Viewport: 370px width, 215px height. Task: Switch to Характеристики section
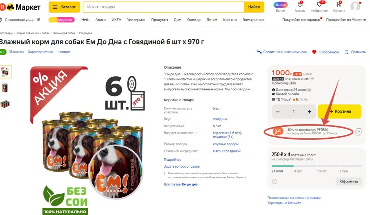point(40,52)
